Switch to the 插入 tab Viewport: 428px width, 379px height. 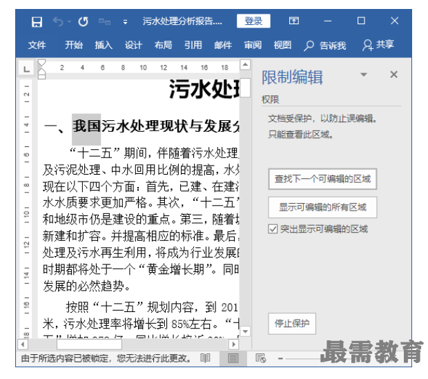click(x=104, y=45)
